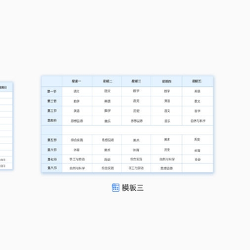Click 语文 in 第二节 under 星期五
250x250 pixels.
197,101
